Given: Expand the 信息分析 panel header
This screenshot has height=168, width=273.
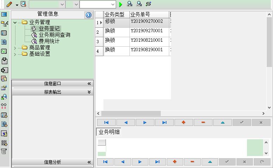Looking at the screenshot, I should tap(52, 162).
